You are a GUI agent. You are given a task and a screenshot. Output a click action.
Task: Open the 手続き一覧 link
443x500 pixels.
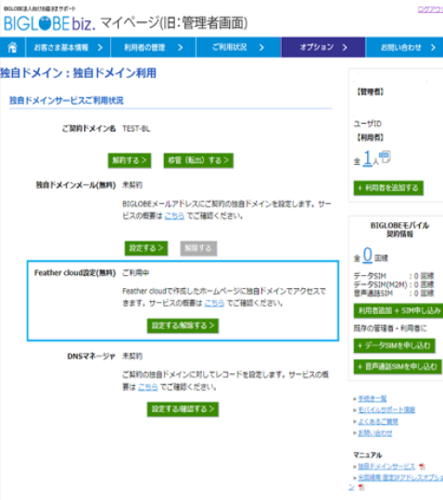(373, 398)
